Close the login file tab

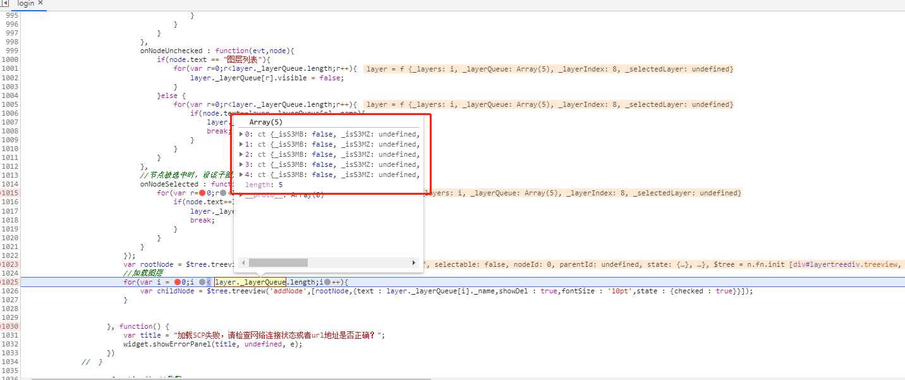click(41, 3)
